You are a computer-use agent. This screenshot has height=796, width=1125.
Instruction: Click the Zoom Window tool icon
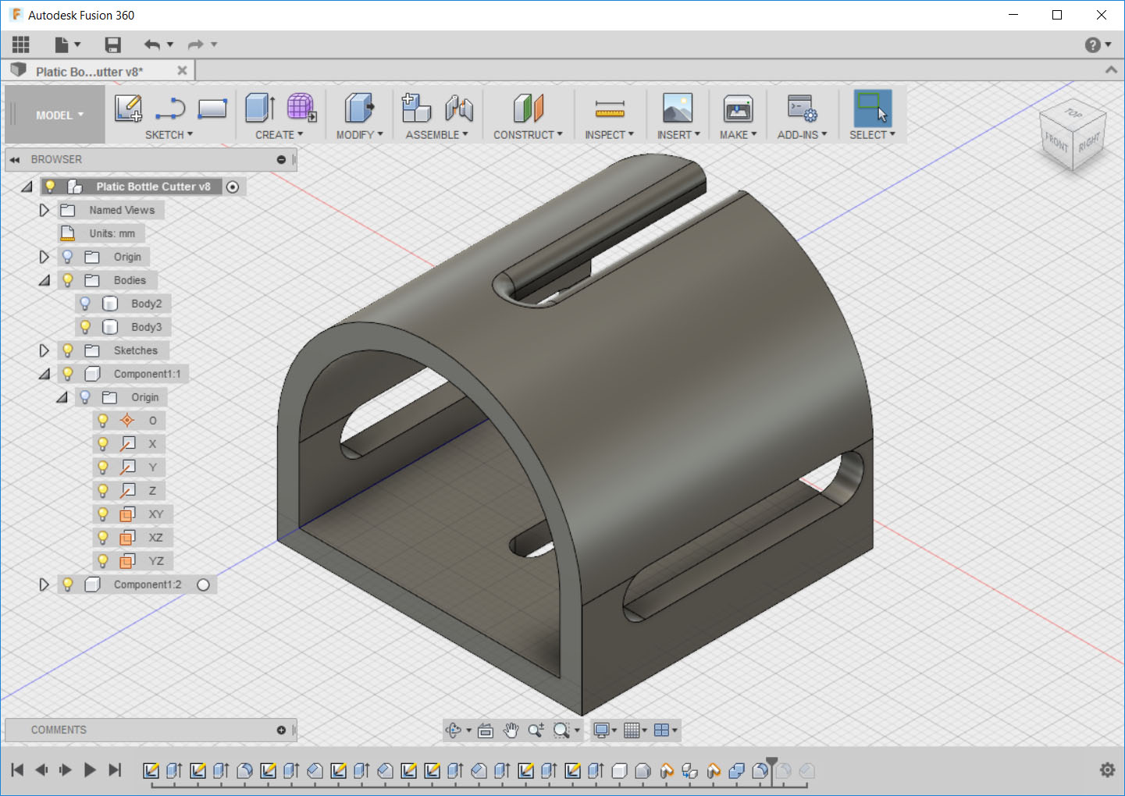[x=562, y=730]
